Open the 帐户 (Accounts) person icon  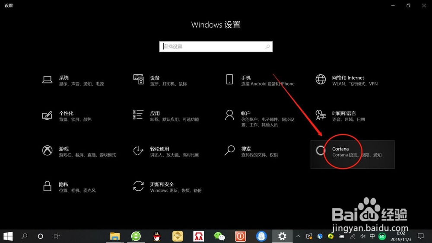(x=229, y=115)
